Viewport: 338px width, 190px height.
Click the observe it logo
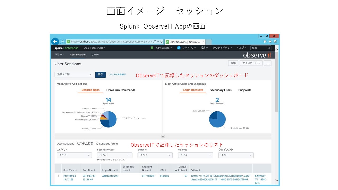(257, 55)
